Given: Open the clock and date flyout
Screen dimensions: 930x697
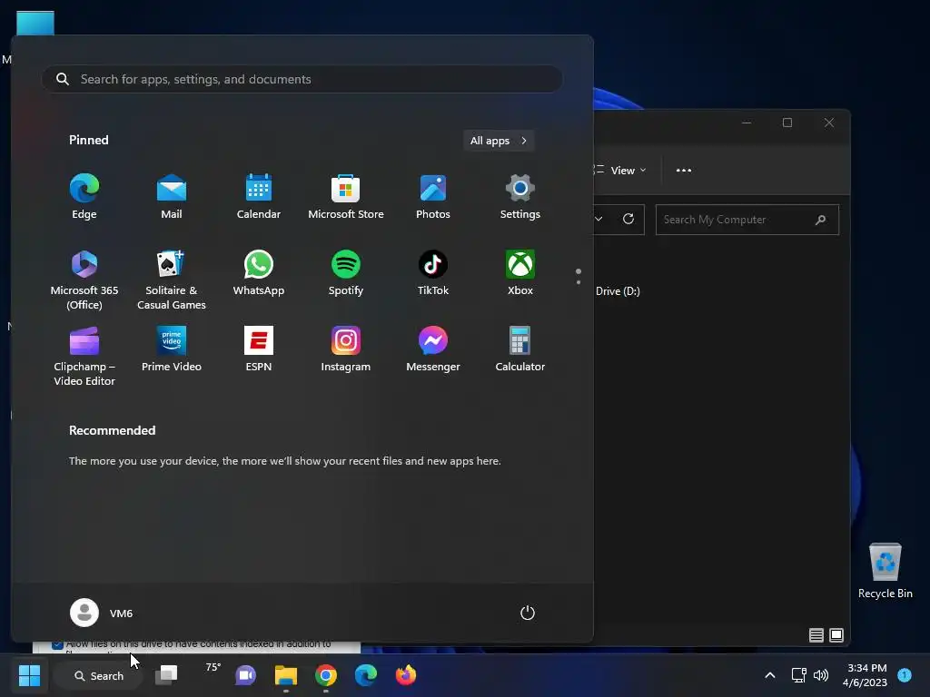Looking at the screenshot, I should [866, 675].
